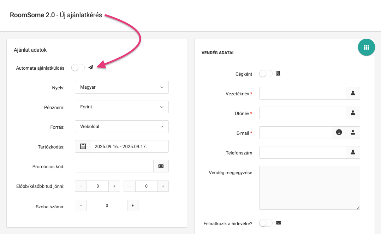
Task: Click the ticket icon beside Promóciós kód
Action: (161, 166)
